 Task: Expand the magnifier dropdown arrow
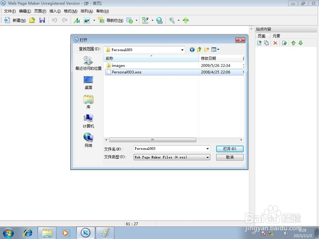179,20
